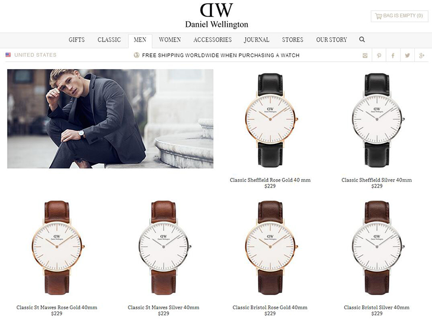Go to the GIFTS section
432x320 pixels.
click(x=77, y=39)
